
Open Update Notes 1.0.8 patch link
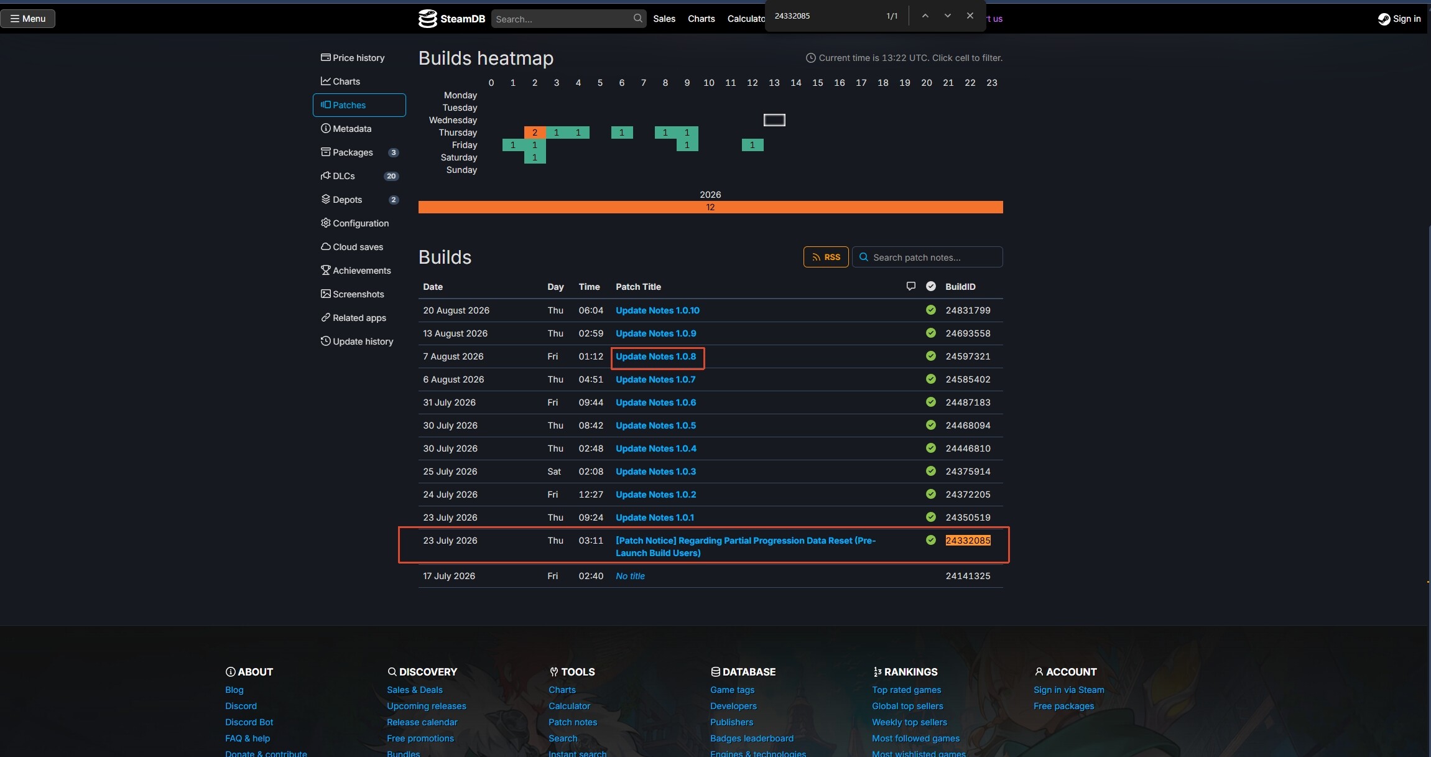pyautogui.click(x=656, y=356)
